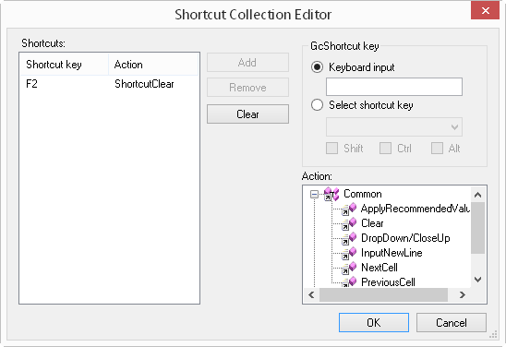Tick the Ctrl modifier checkbox
Screen dimensions: 506x347
pos(385,149)
